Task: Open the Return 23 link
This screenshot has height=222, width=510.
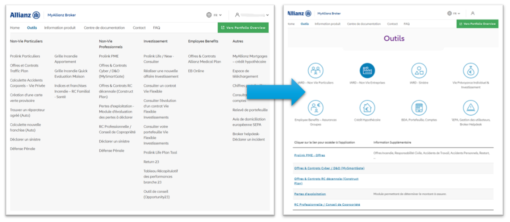Action: coord(151,162)
